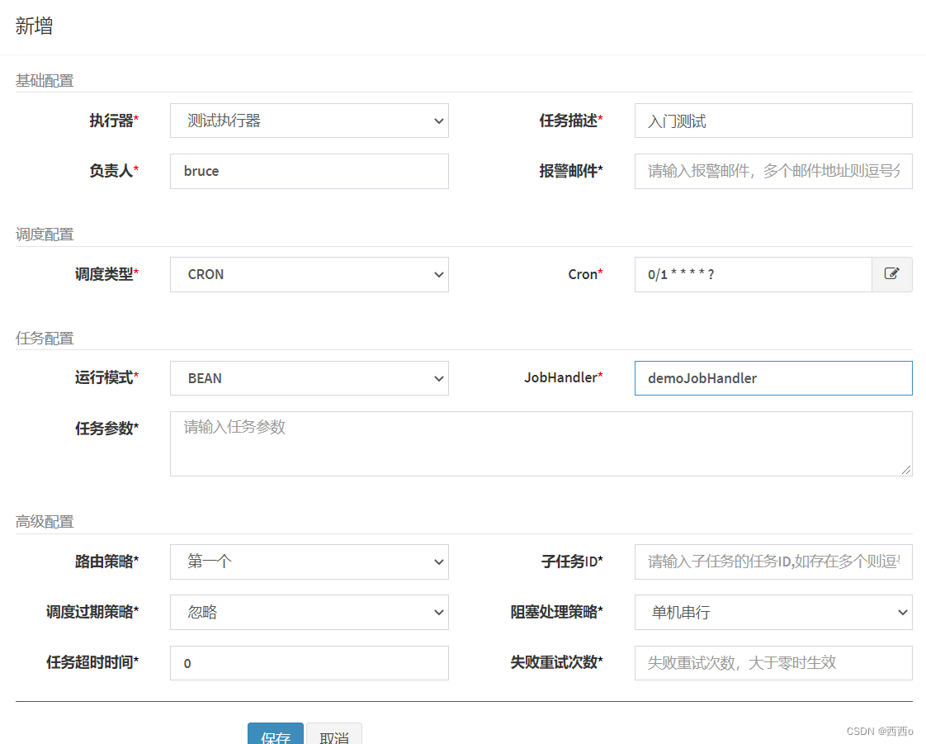Open the 阻塞处理策略 dropdown showing 单机串行

coord(773,612)
